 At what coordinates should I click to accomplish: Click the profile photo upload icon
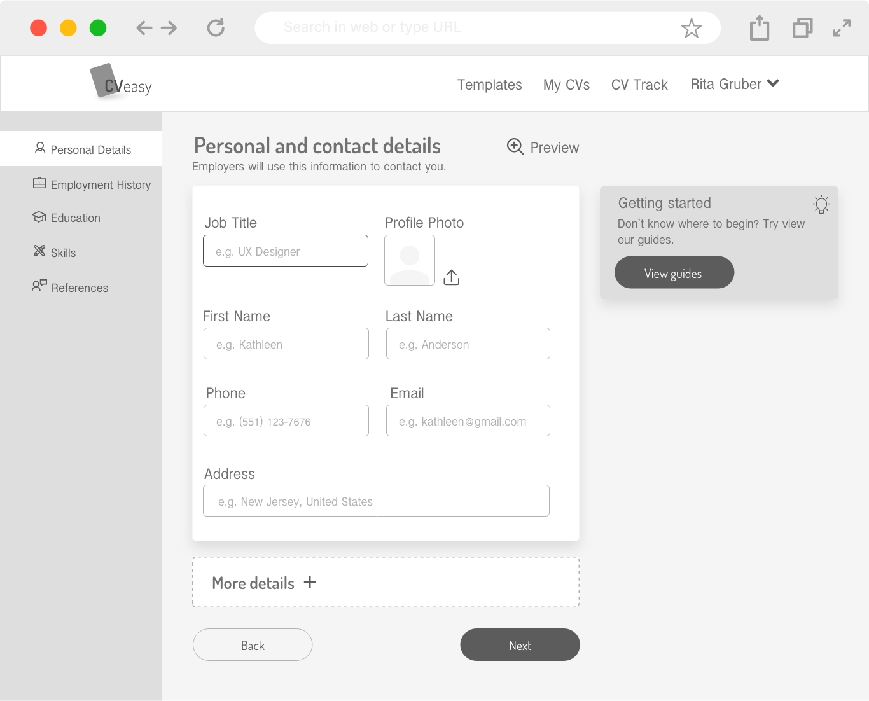[x=451, y=277]
